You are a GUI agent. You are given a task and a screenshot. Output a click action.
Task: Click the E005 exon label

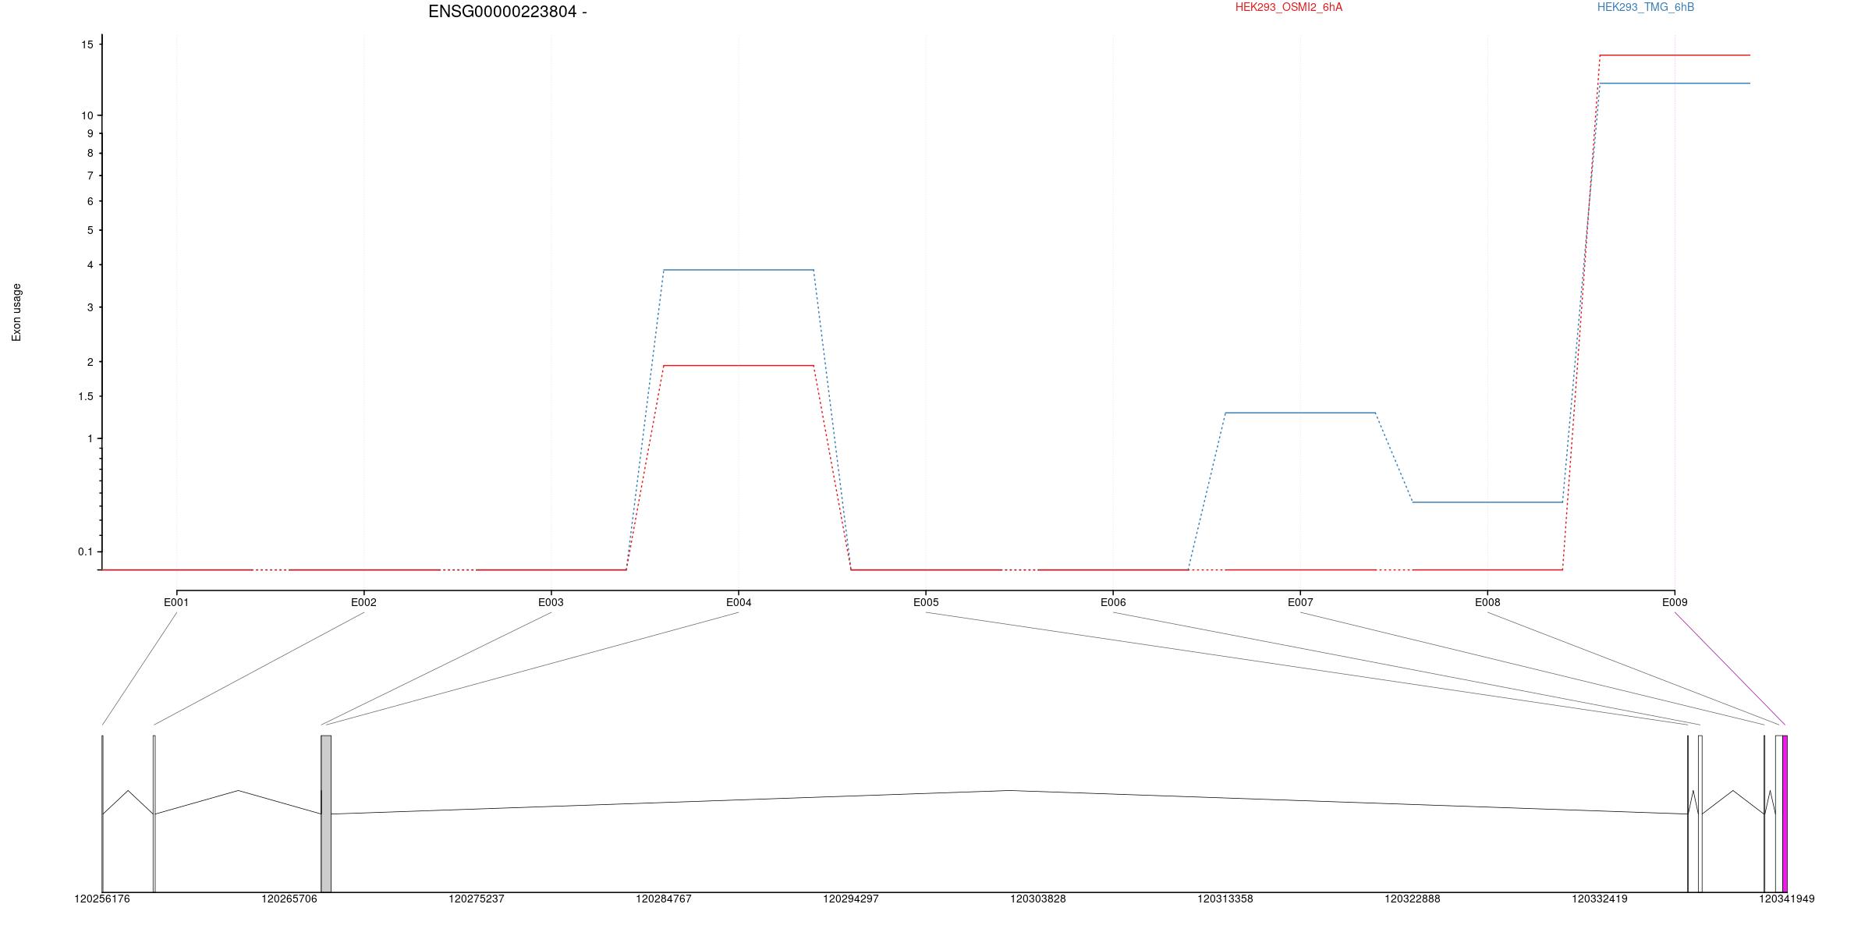coord(926,602)
